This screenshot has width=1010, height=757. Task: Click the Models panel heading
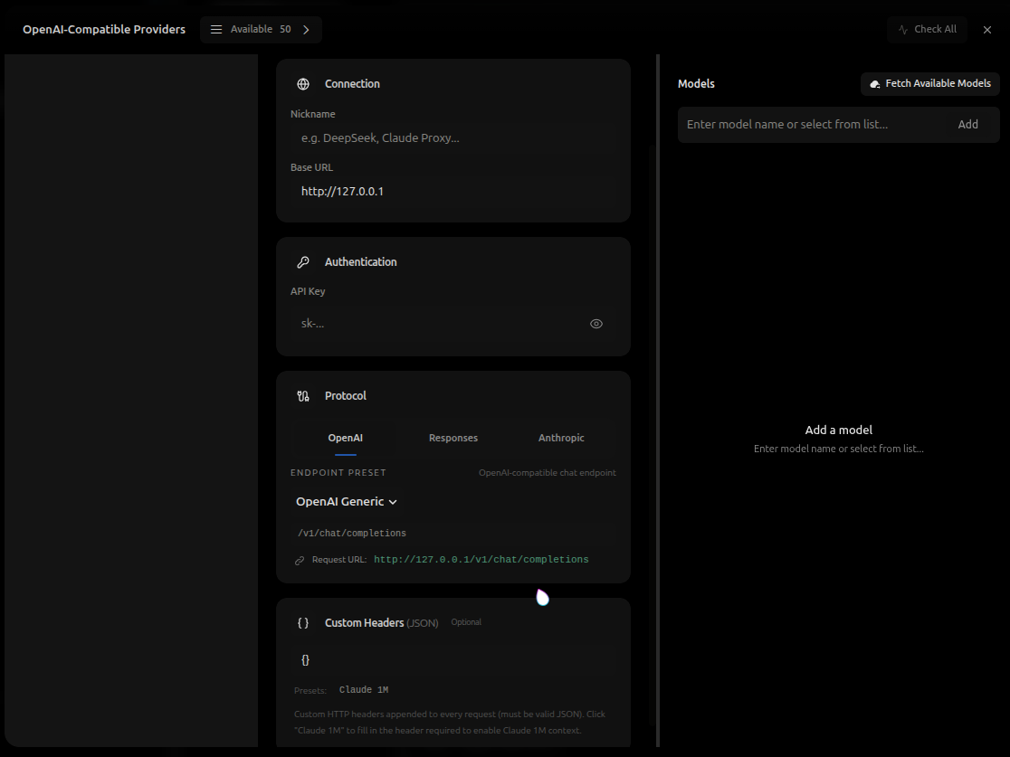(x=696, y=84)
